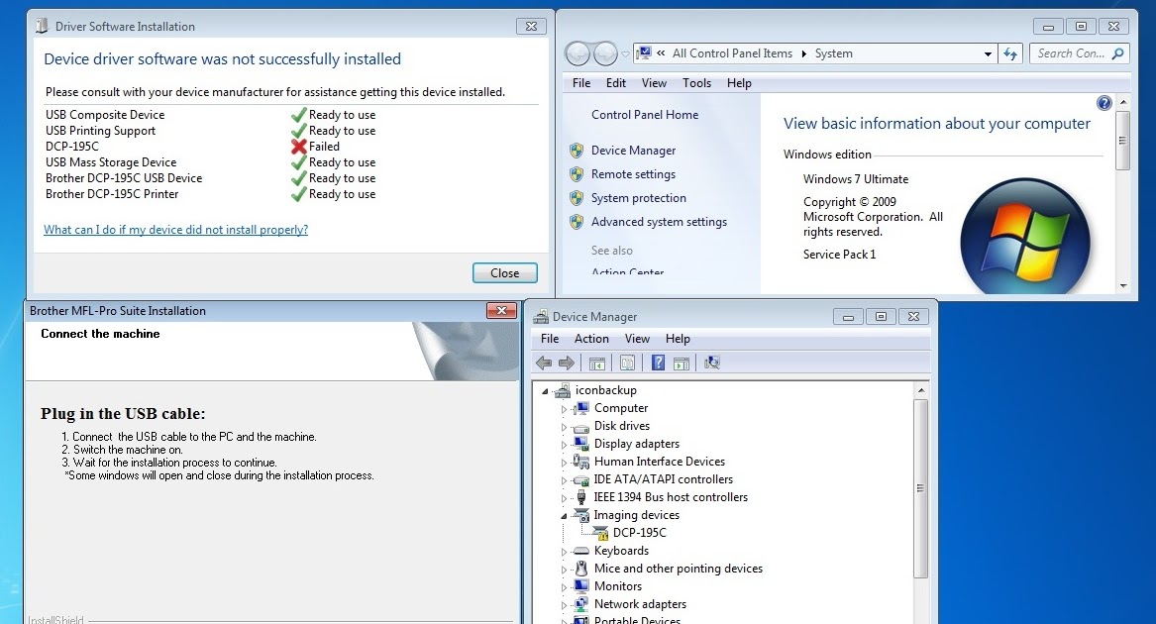This screenshot has width=1156, height=624.
Task: Expand the Computer node in Device Manager
Action: tap(564, 409)
